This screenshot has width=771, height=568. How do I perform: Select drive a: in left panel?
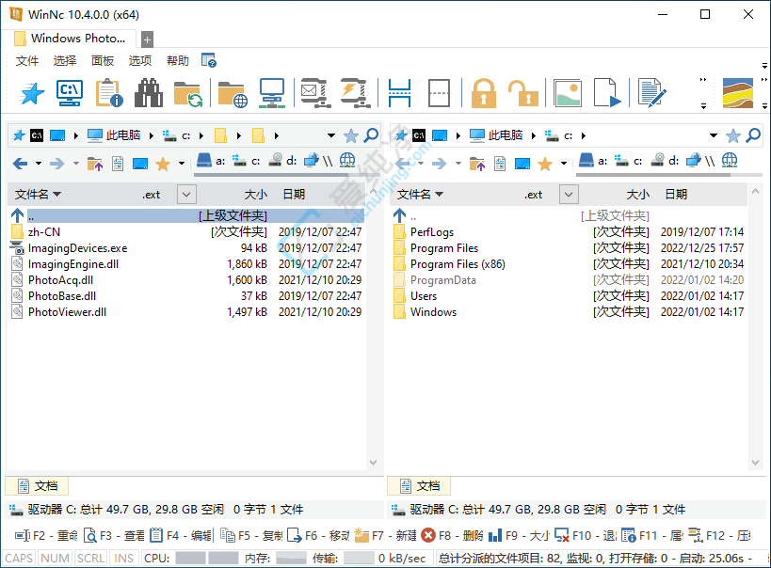211,161
